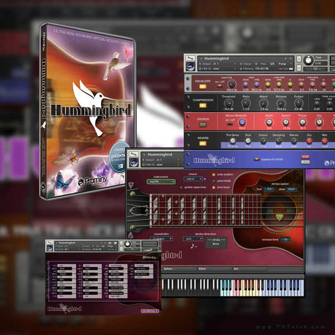The image size is (335, 335).
Task: Open the chord type dropdown
Action: [x=193, y=179]
